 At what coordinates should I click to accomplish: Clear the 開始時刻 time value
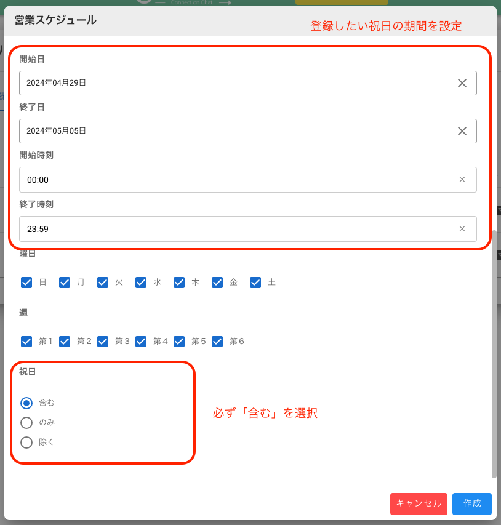(x=462, y=179)
